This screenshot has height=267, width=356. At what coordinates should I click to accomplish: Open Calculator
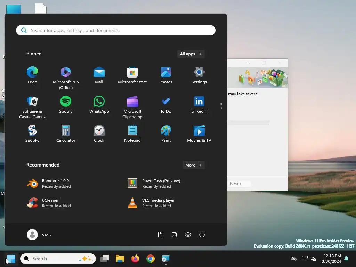66,134
